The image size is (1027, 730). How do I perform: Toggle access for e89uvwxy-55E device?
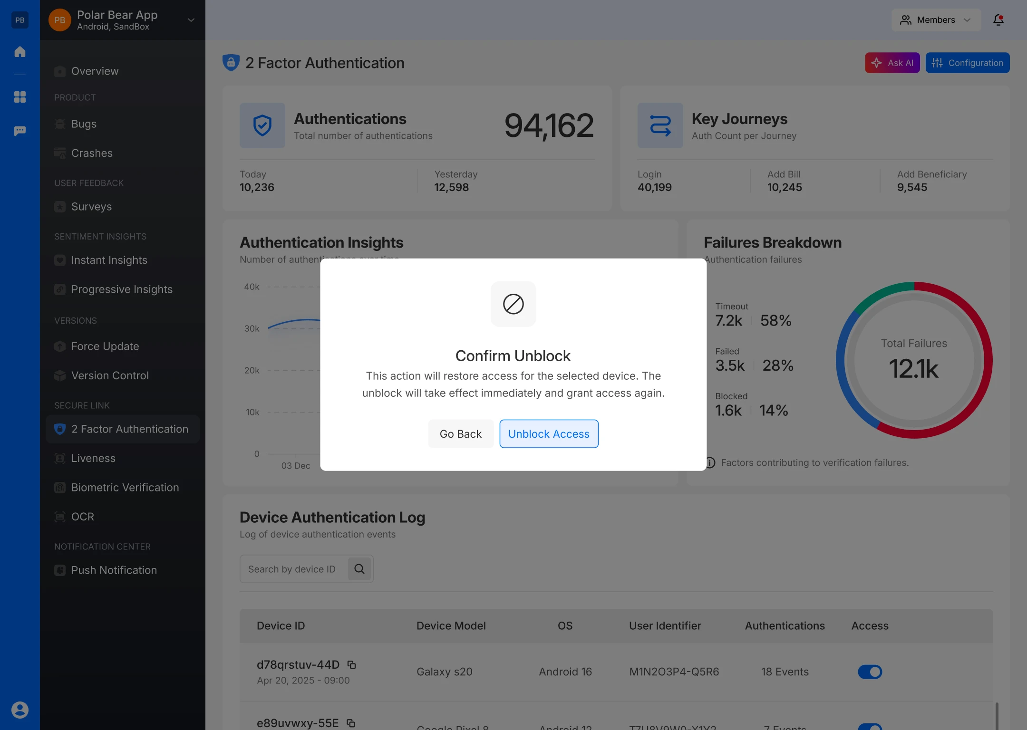pyautogui.click(x=870, y=726)
